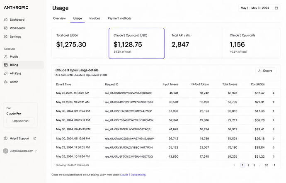Screen dimensions: 286x183
Task: Go to pagination page 2
Action: click(248, 165)
